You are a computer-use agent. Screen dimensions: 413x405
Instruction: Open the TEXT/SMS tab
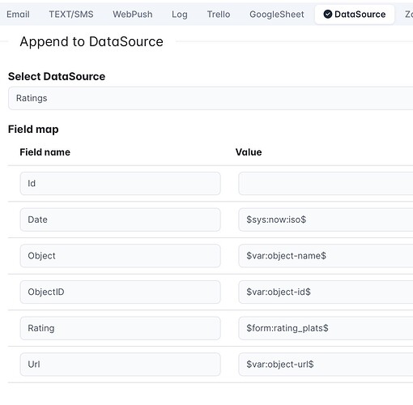[71, 15]
